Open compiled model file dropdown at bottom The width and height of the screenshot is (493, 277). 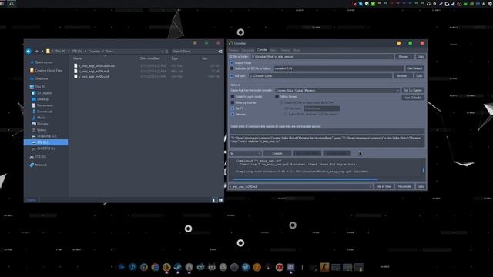[300, 186]
